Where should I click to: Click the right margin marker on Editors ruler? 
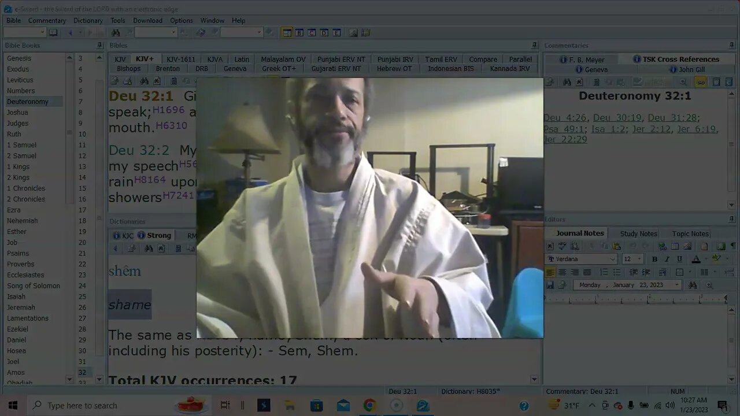click(x=725, y=299)
